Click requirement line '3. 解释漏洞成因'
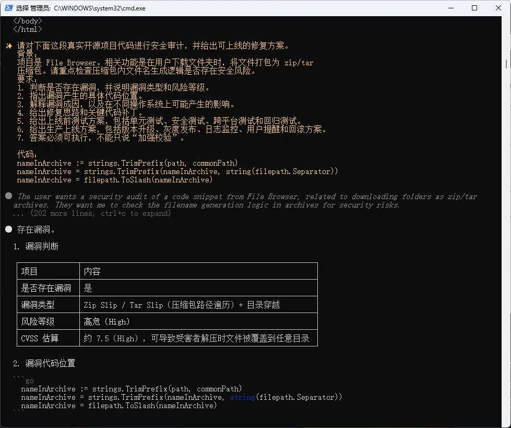This screenshot has height=428, width=511. (x=126, y=105)
